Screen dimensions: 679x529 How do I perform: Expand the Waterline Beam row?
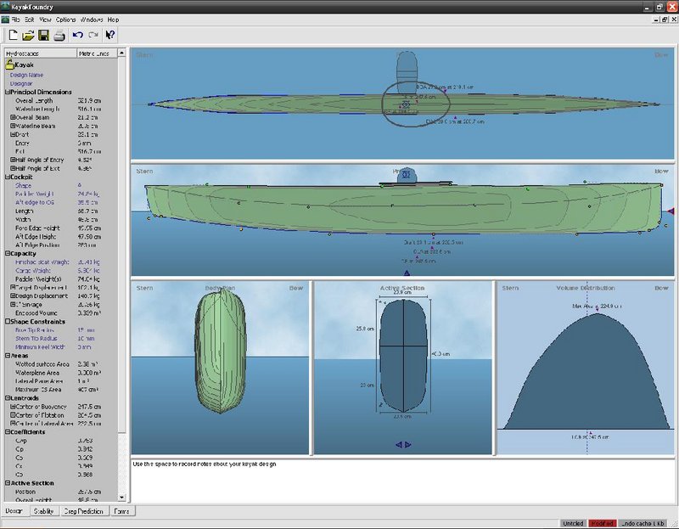click(x=13, y=126)
